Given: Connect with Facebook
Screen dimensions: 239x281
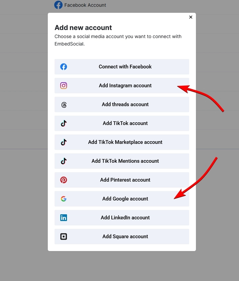Looking at the screenshot, I should (125, 67).
